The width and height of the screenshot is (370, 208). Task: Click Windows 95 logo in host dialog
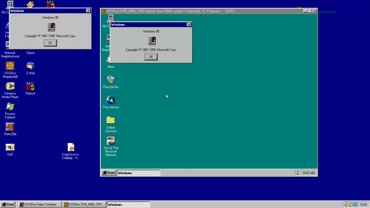click(51, 27)
